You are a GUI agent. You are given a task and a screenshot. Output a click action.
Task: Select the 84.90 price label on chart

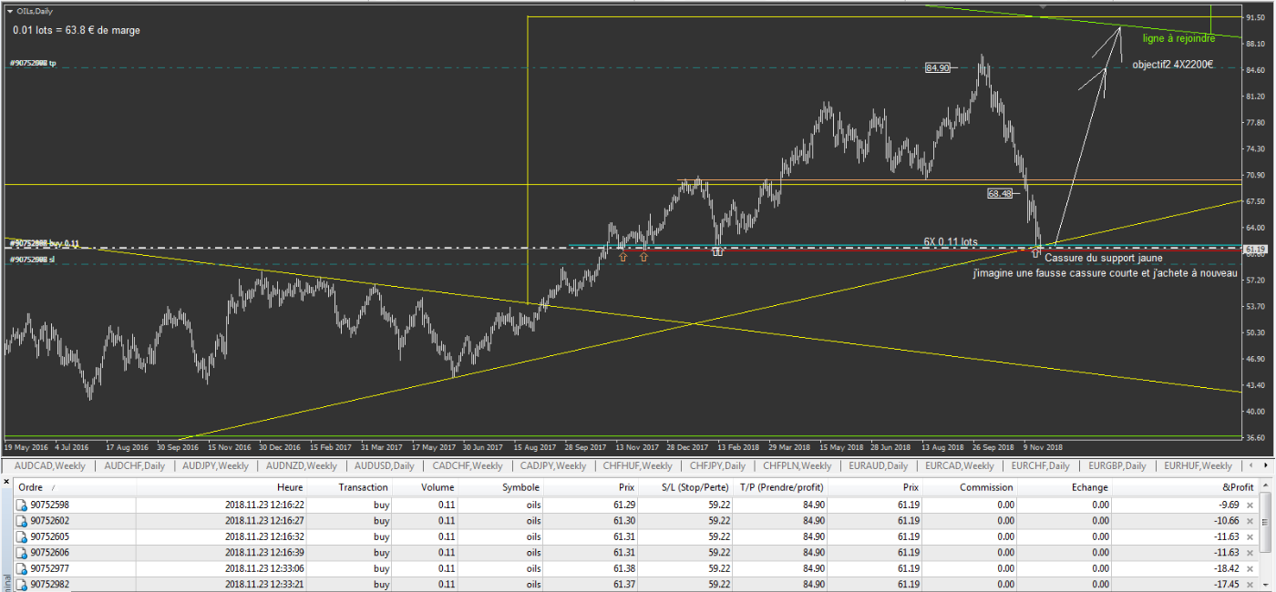937,67
